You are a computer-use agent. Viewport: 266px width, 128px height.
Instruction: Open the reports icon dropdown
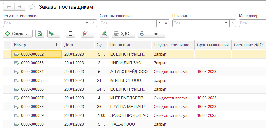87,34
